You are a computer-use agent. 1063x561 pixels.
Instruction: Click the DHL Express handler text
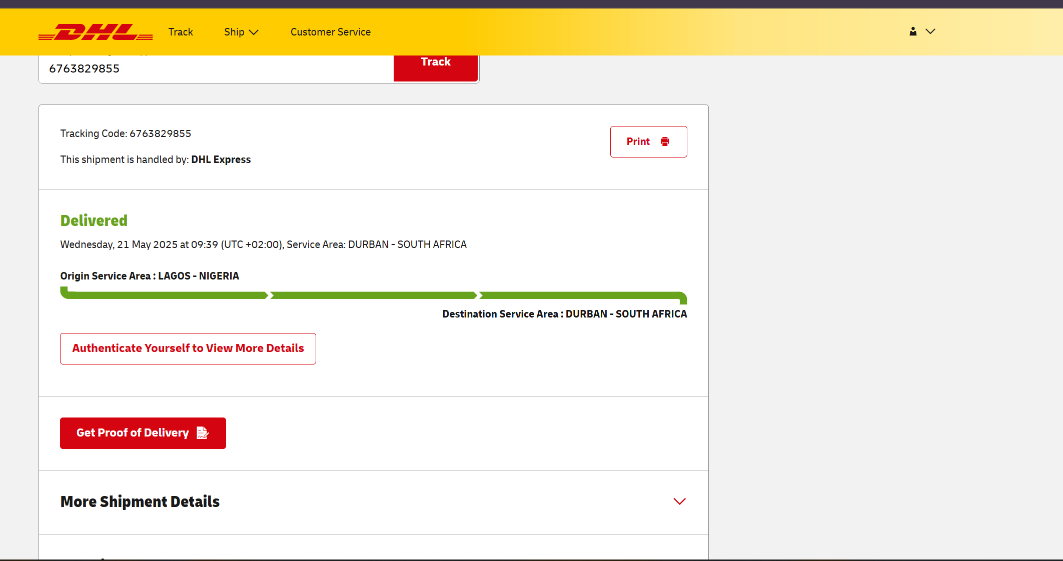pos(221,159)
